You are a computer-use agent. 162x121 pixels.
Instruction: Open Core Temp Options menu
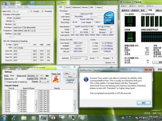tap(11, 7)
